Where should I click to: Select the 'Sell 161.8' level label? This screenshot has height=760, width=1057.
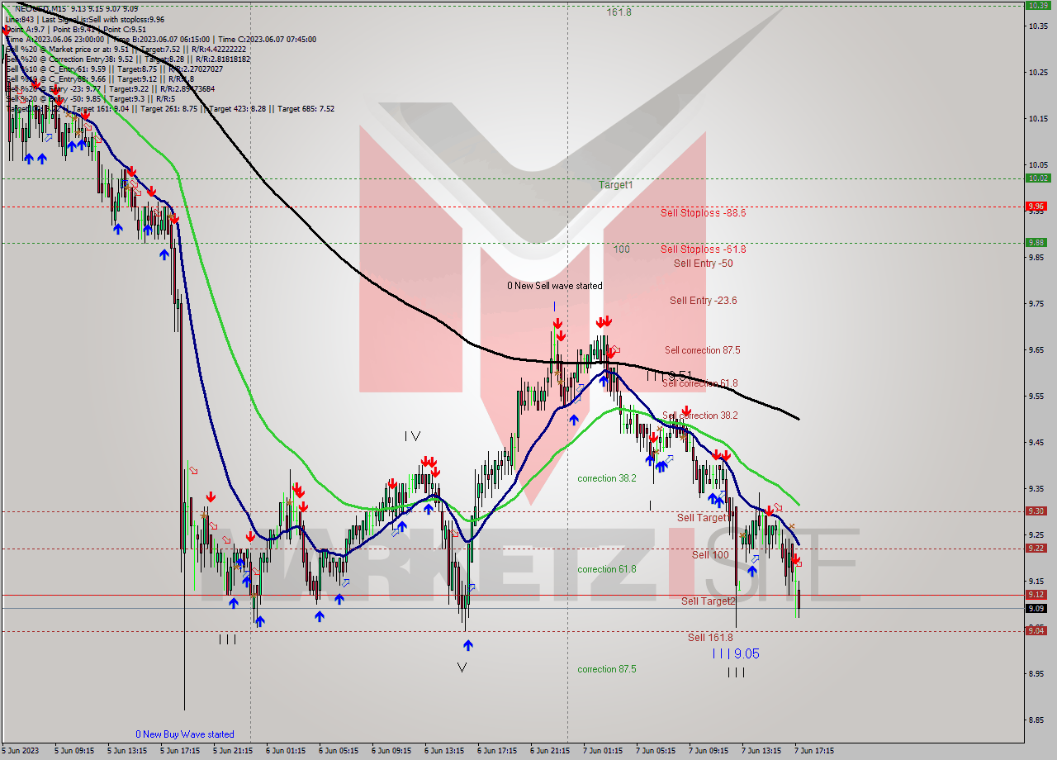(710, 637)
